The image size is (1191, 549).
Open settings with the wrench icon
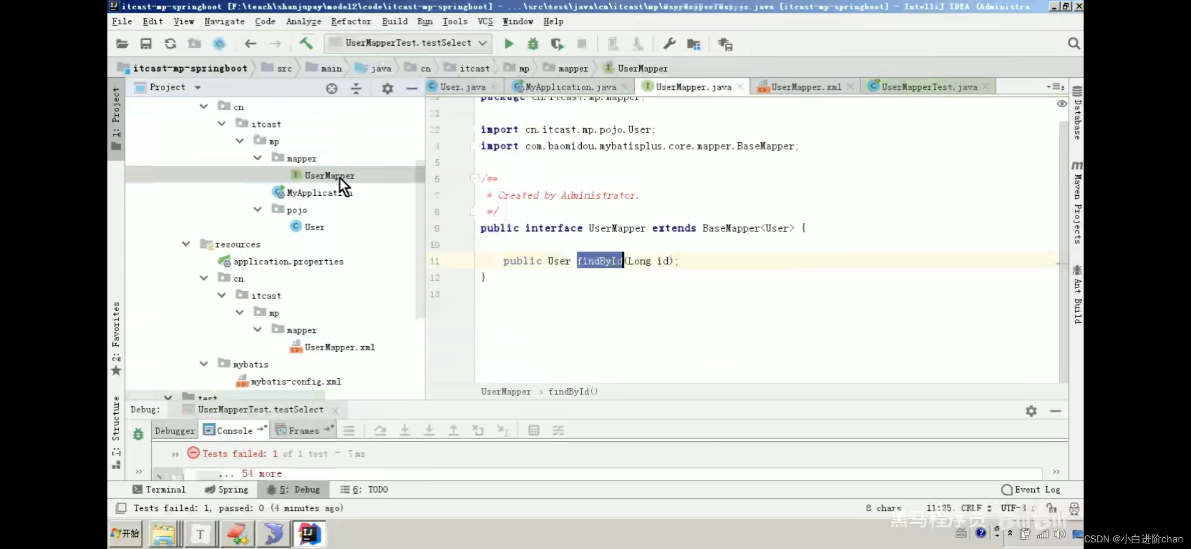(669, 44)
